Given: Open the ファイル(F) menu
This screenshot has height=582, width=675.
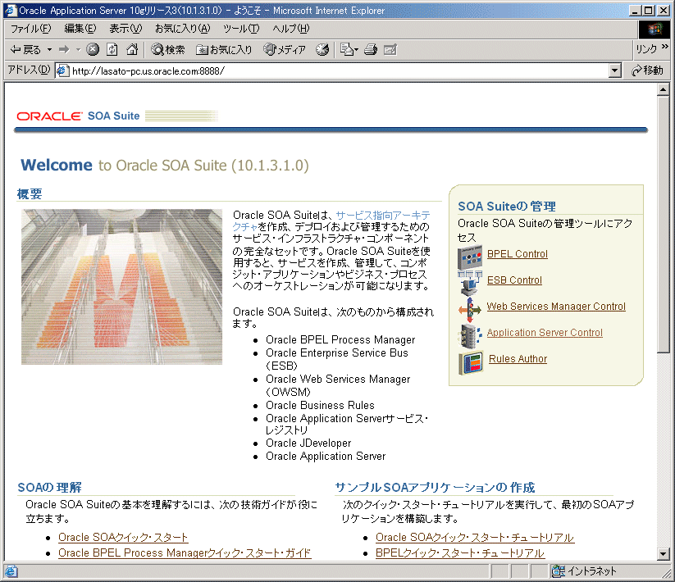Looking at the screenshot, I should click(x=30, y=29).
